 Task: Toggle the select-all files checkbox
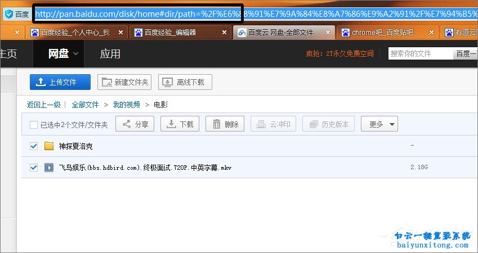point(34,125)
